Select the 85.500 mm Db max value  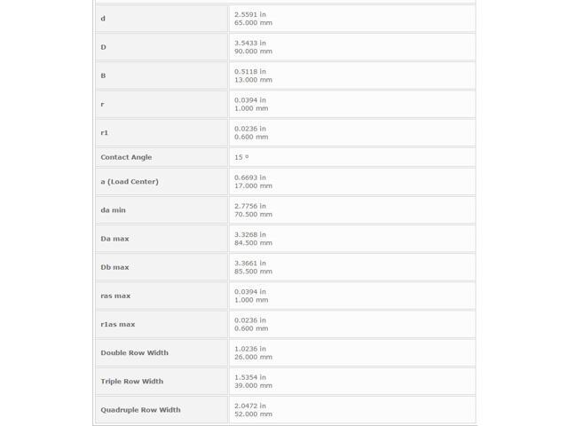coord(253,272)
